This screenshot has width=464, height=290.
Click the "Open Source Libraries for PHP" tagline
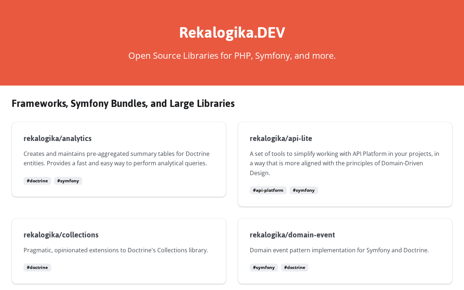tap(232, 55)
